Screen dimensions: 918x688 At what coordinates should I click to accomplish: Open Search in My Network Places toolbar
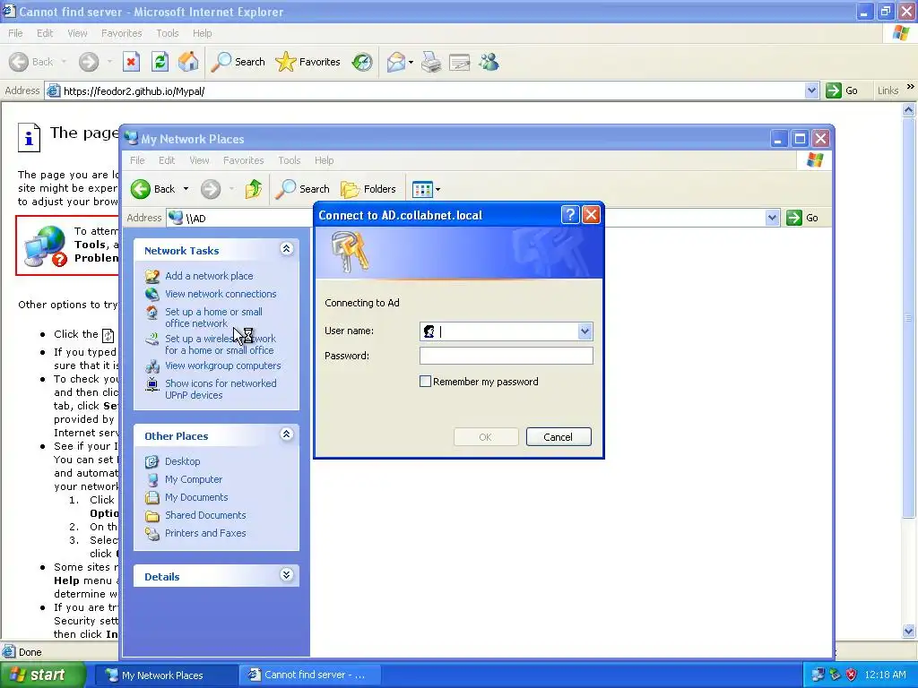[x=302, y=189]
